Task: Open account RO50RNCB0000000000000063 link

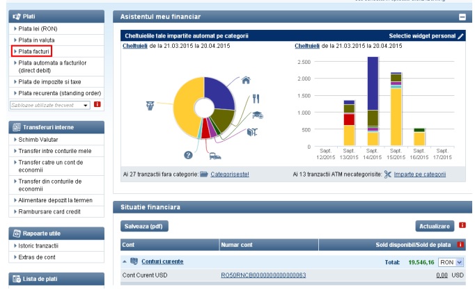Action: click(x=263, y=275)
